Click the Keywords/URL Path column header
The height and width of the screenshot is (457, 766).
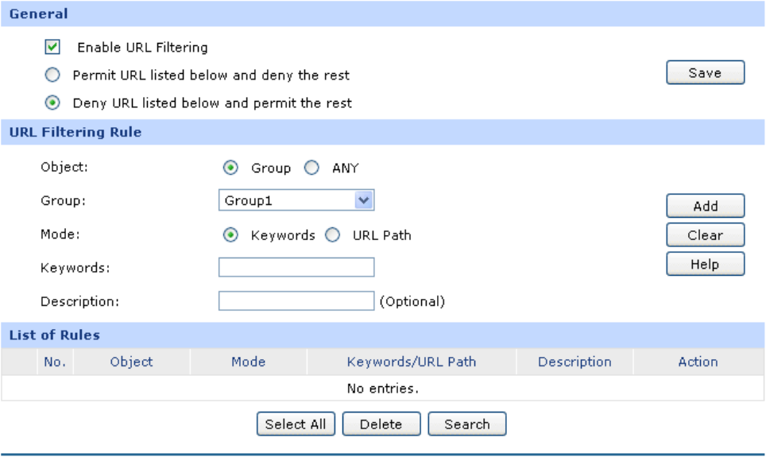[x=412, y=362]
